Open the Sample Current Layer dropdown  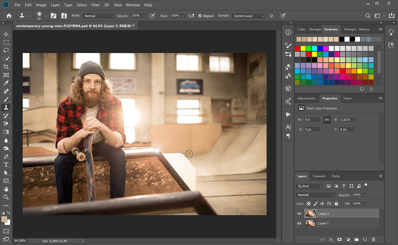click(x=249, y=16)
